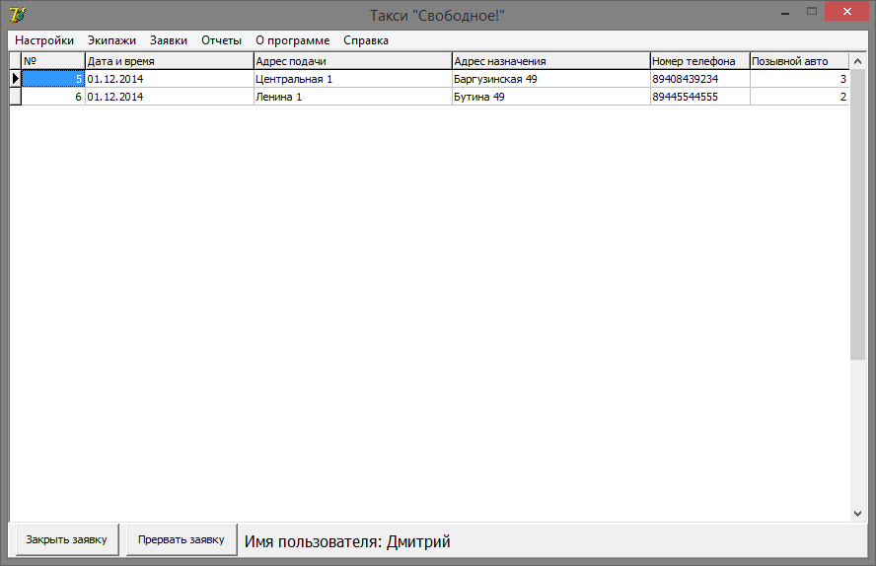Click the Имя пользователя: Дмитрий label
876x566 pixels.
[x=347, y=541]
